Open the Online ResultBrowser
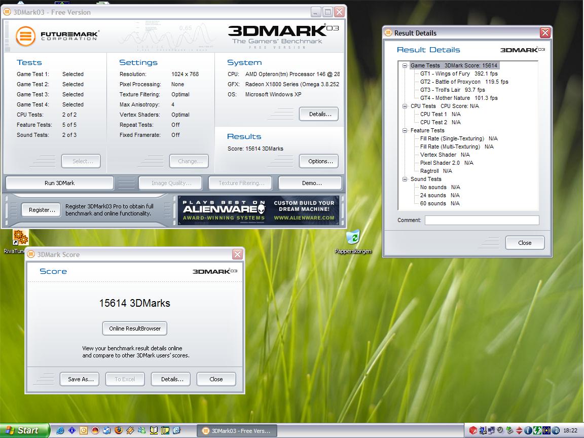584x438 pixels. (x=135, y=328)
